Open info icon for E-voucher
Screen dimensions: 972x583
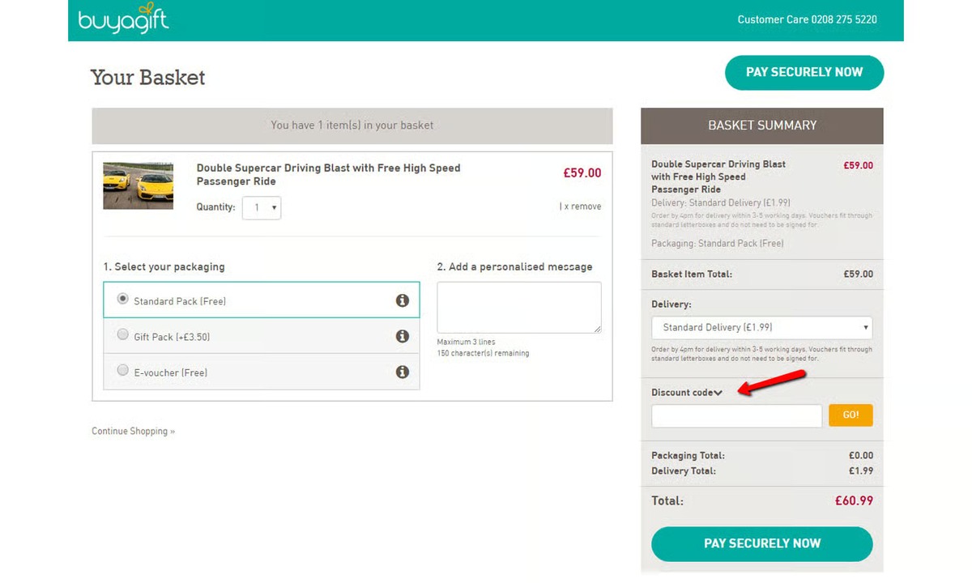tap(402, 372)
